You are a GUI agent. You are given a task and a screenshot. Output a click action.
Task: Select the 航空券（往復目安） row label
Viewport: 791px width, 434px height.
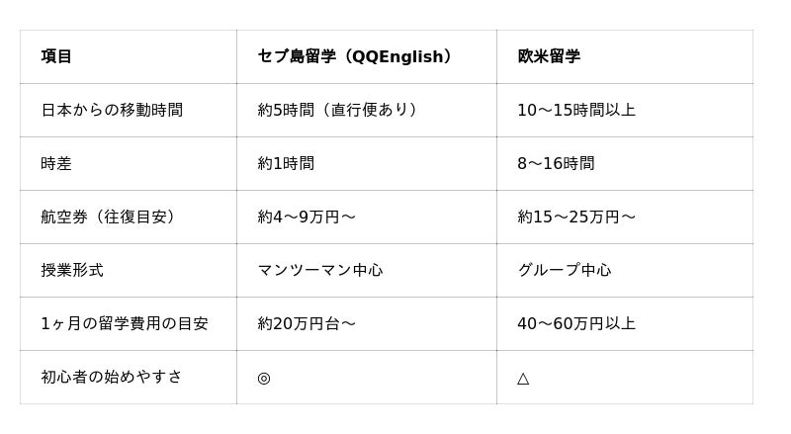tap(111, 217)
